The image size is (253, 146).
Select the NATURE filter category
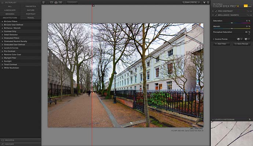pyautogui.click(x=31, y=10)
